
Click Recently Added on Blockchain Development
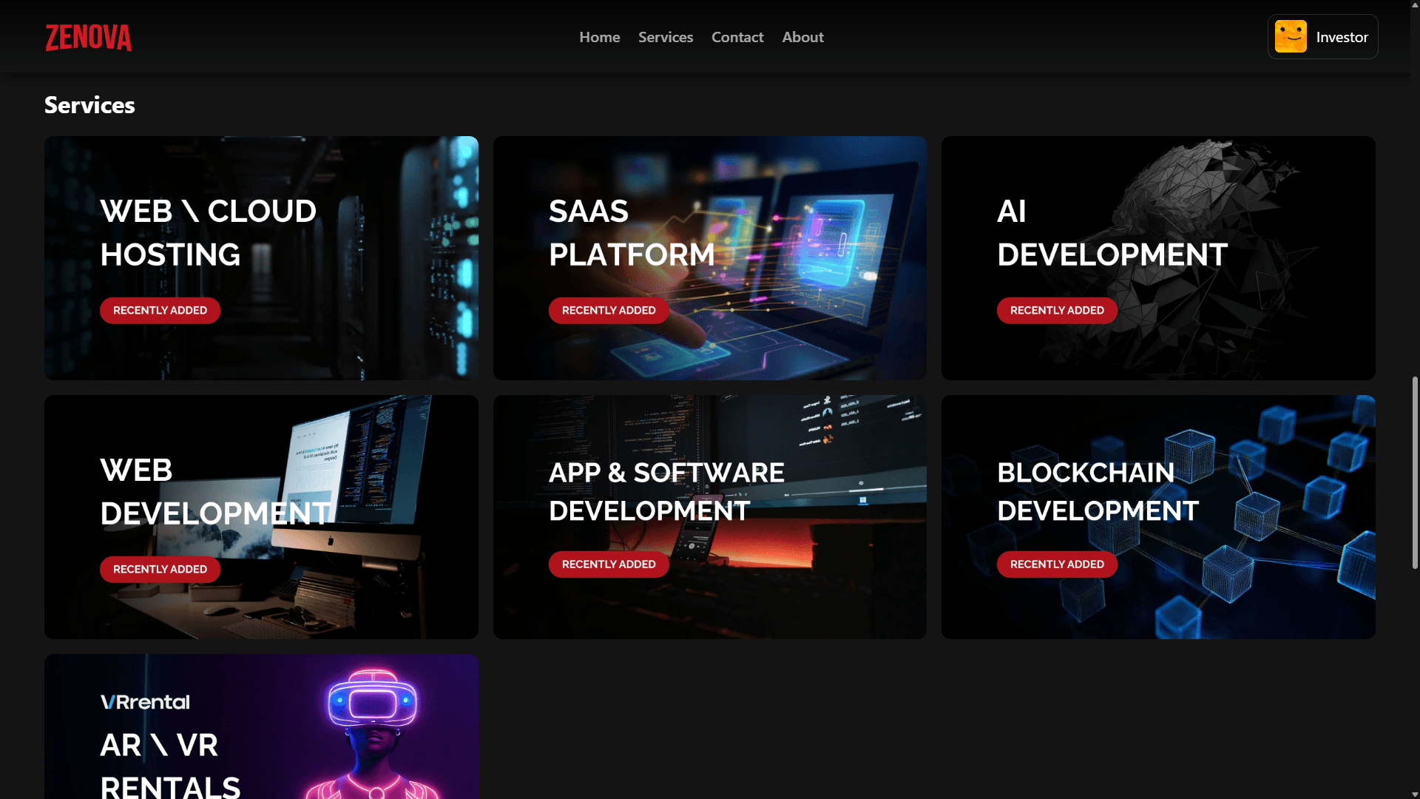[1057, 564]
